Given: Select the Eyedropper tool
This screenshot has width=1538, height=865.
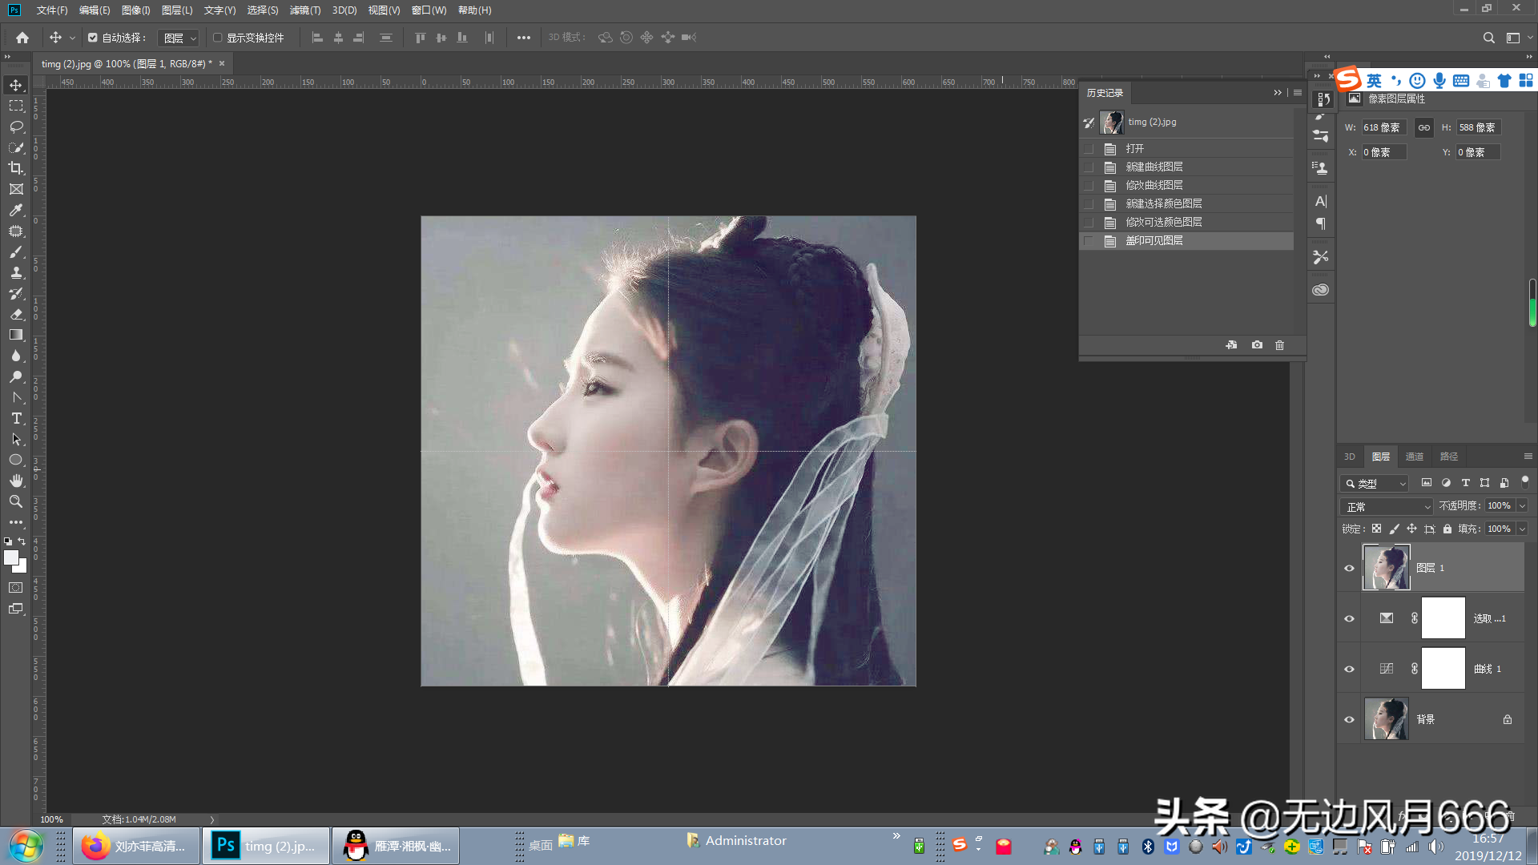Looking at the screenshot, I should pyautogui.click(x=16, y=210).
